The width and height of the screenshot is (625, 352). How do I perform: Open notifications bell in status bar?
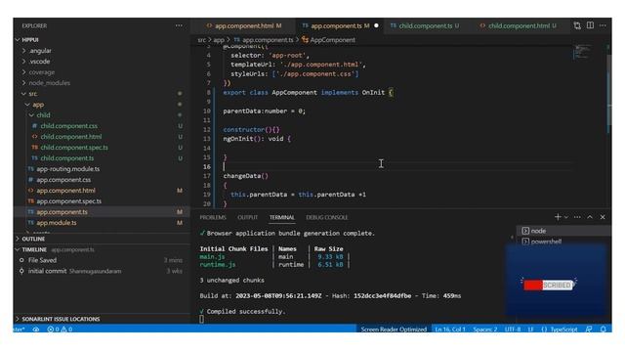pyautogui.click(x=604, y=330)
